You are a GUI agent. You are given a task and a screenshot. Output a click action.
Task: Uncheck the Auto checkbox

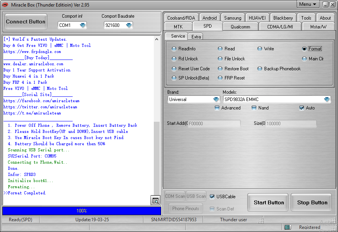[x=301, y=108]
